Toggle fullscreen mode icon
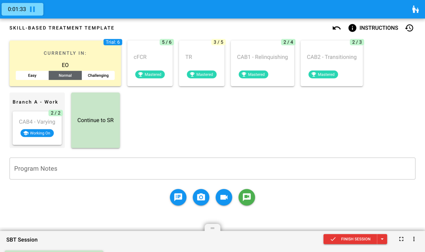The width and height of the screenshot is (425, 252). [x=401, y=239]
